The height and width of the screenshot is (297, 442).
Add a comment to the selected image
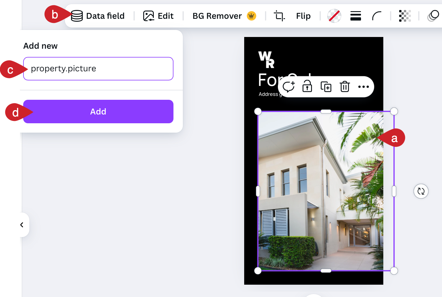pos(289,87)
